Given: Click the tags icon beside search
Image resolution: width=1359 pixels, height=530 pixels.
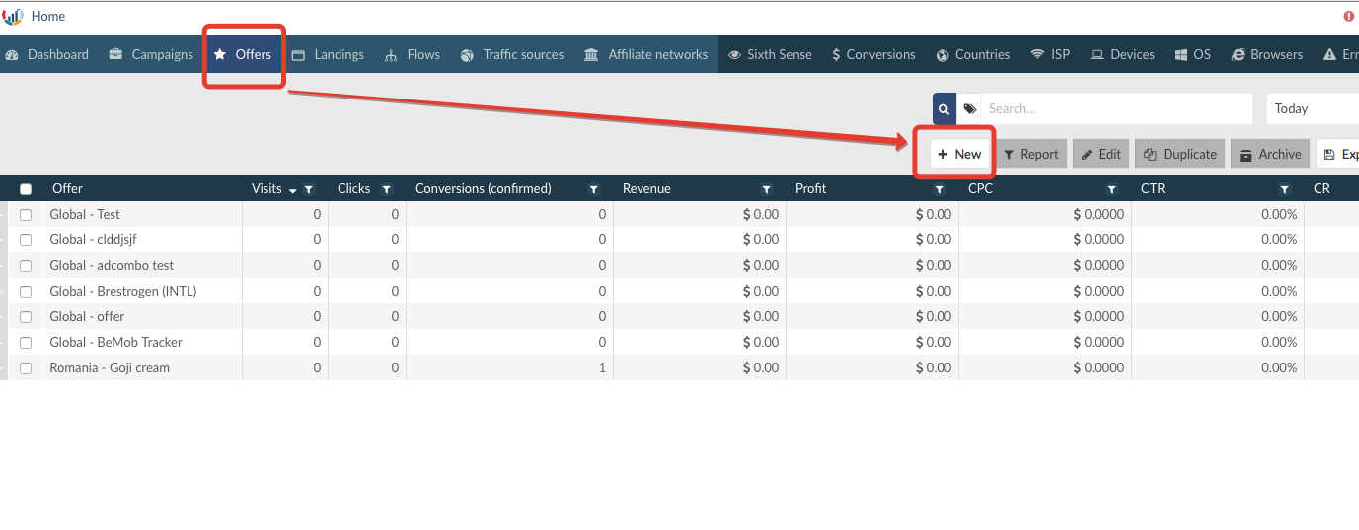Looking at the screenshot, I should tap(969, 109).
